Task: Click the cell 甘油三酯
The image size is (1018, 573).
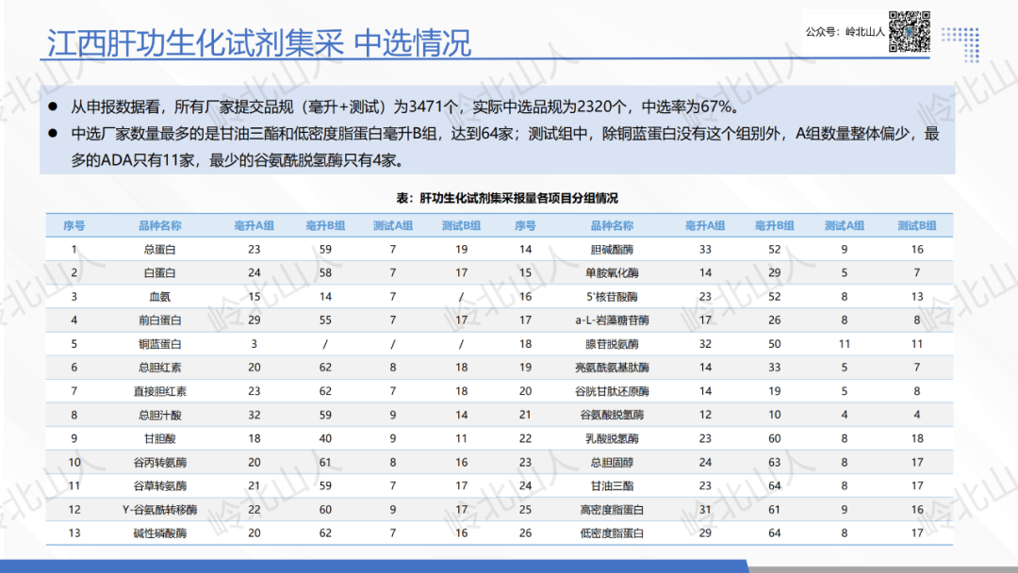Action: pos(612,485)
